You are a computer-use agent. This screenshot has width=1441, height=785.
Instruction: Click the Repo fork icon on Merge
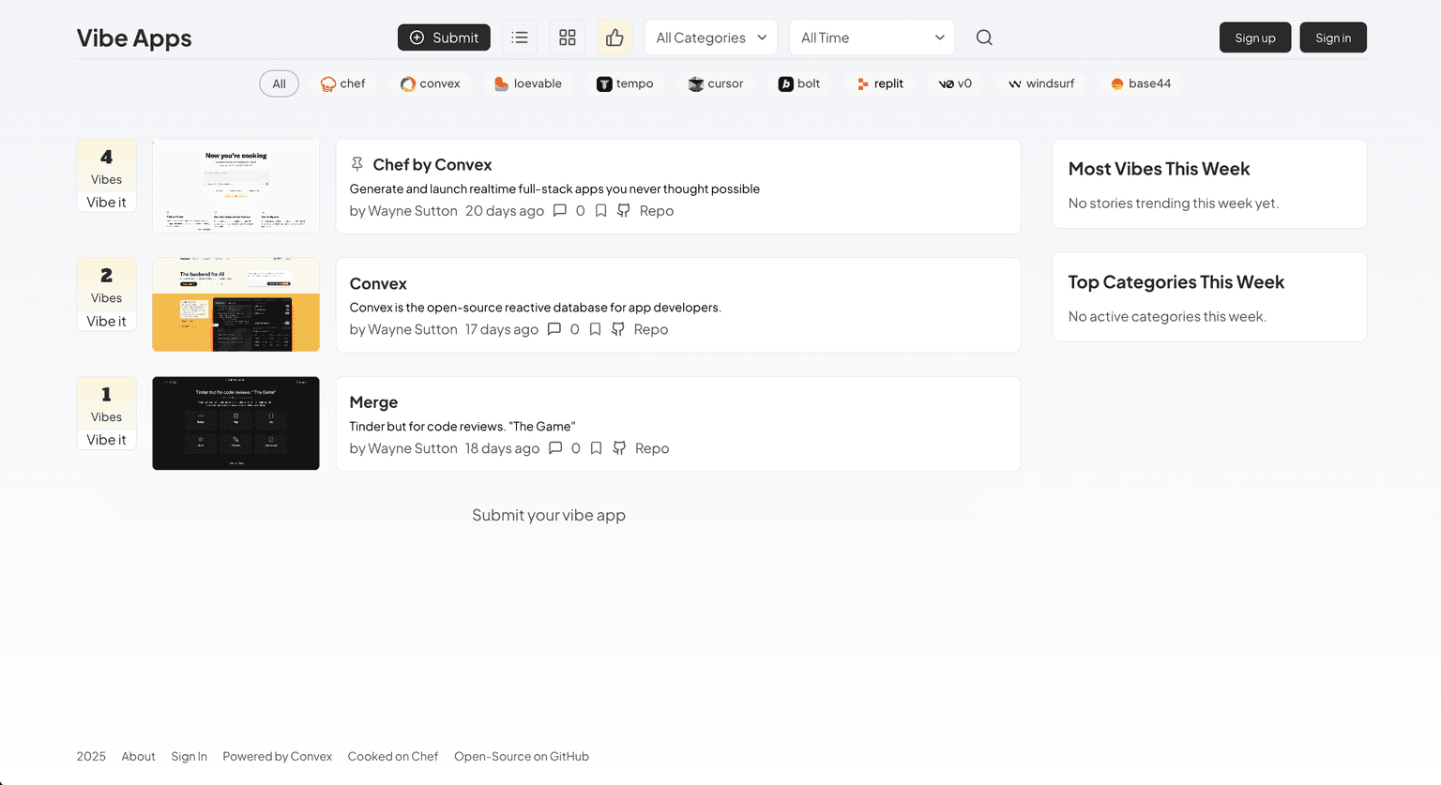pyautogui.click(x=619, y=448)
